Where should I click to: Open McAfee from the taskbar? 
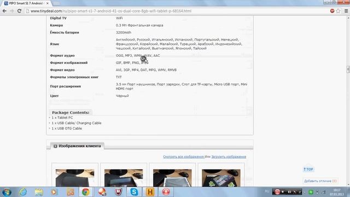118,192
